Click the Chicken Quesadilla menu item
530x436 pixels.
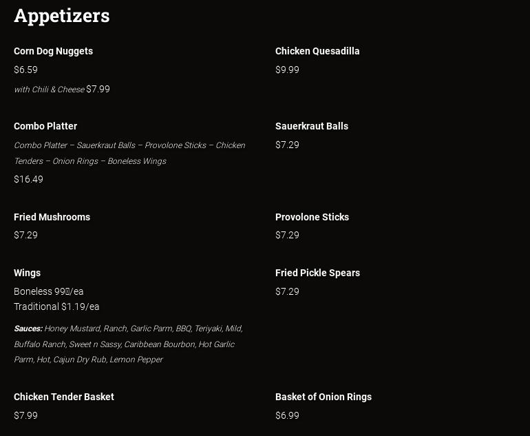click(317, 52)
